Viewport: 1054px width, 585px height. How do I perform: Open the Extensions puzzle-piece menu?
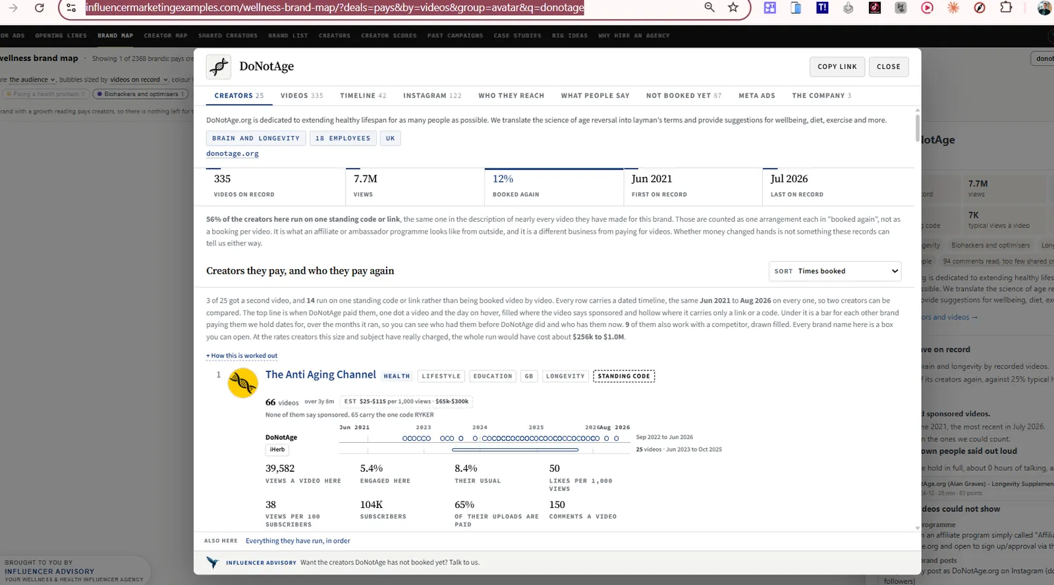pyautogui.click(x=1006, y=8)
